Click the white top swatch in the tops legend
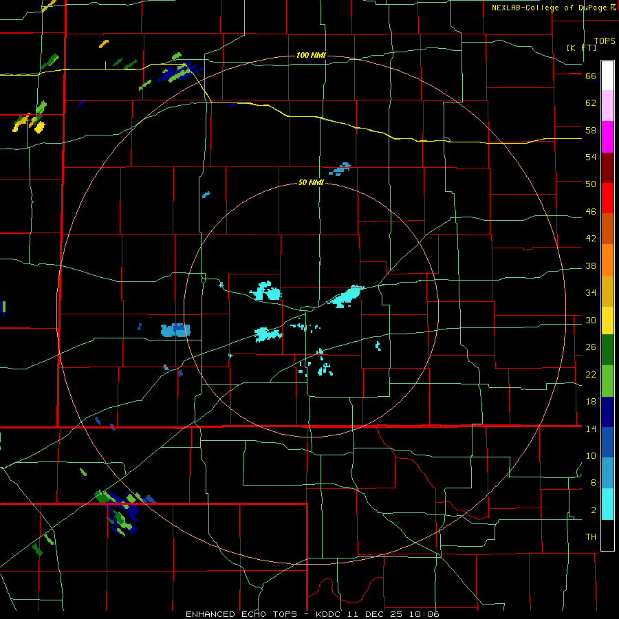The width and height of the screenshot is (619, 619). (x=607, y=76)
